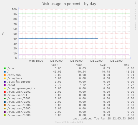Click the Mon 18:00 x-axis label
The height and width of the screenshot is (125, 138).
(x=36, y=61)
